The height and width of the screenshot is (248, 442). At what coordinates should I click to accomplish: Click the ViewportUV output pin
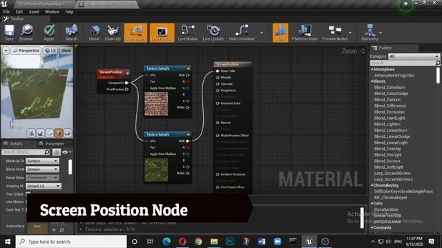point(126,83)
